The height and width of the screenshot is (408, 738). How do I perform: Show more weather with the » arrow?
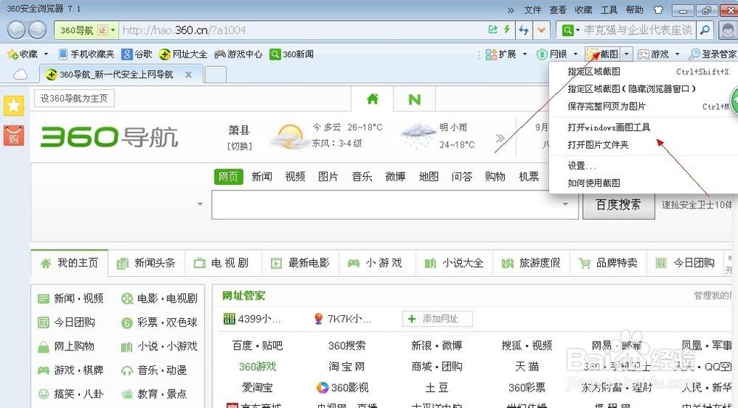click(x=500, y=138)
